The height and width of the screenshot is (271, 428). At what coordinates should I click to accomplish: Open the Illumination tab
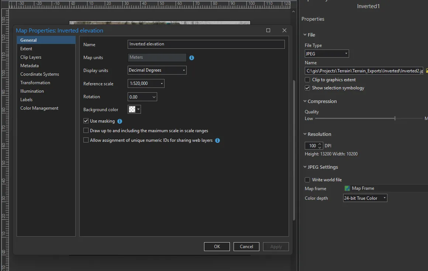[32, 91]
